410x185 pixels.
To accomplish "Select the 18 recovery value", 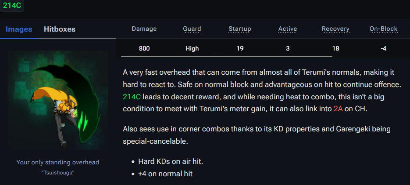I will 335,49.
